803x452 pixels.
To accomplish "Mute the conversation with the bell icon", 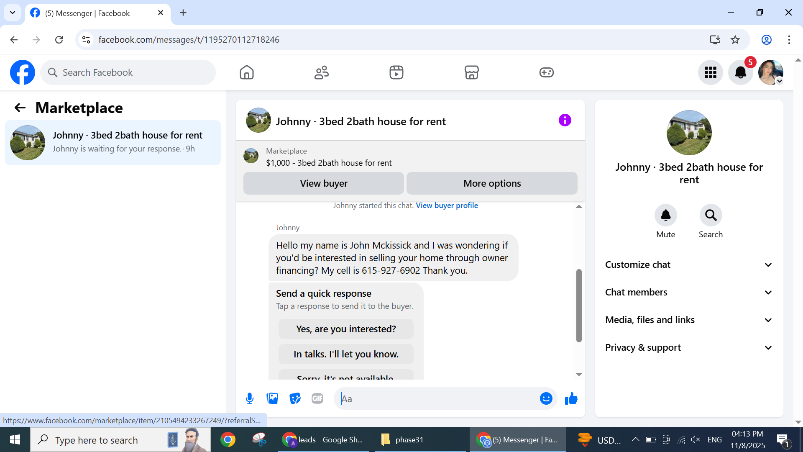I will tap(666, 215).
